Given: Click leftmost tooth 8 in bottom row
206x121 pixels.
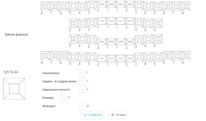Looking at the screenshot, I should [x=45, y=56].
